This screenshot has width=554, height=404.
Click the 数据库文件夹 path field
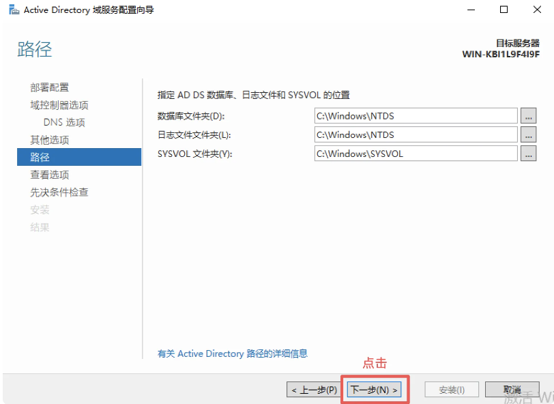pos(415,115)
